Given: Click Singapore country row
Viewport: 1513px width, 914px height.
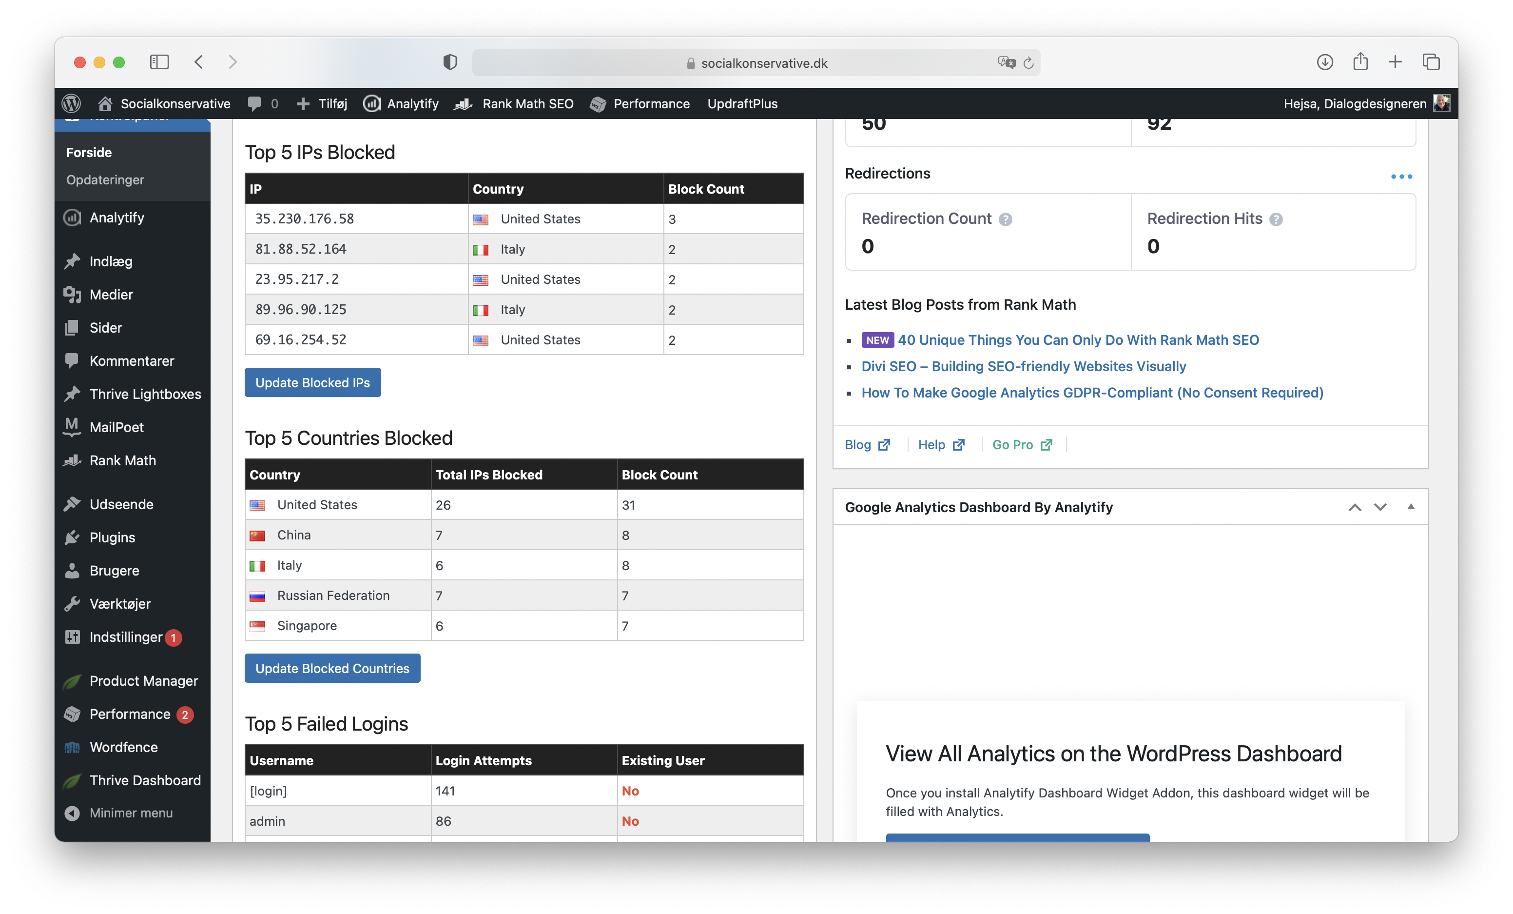Looking at the screenshot, I should tap(524, 625).
